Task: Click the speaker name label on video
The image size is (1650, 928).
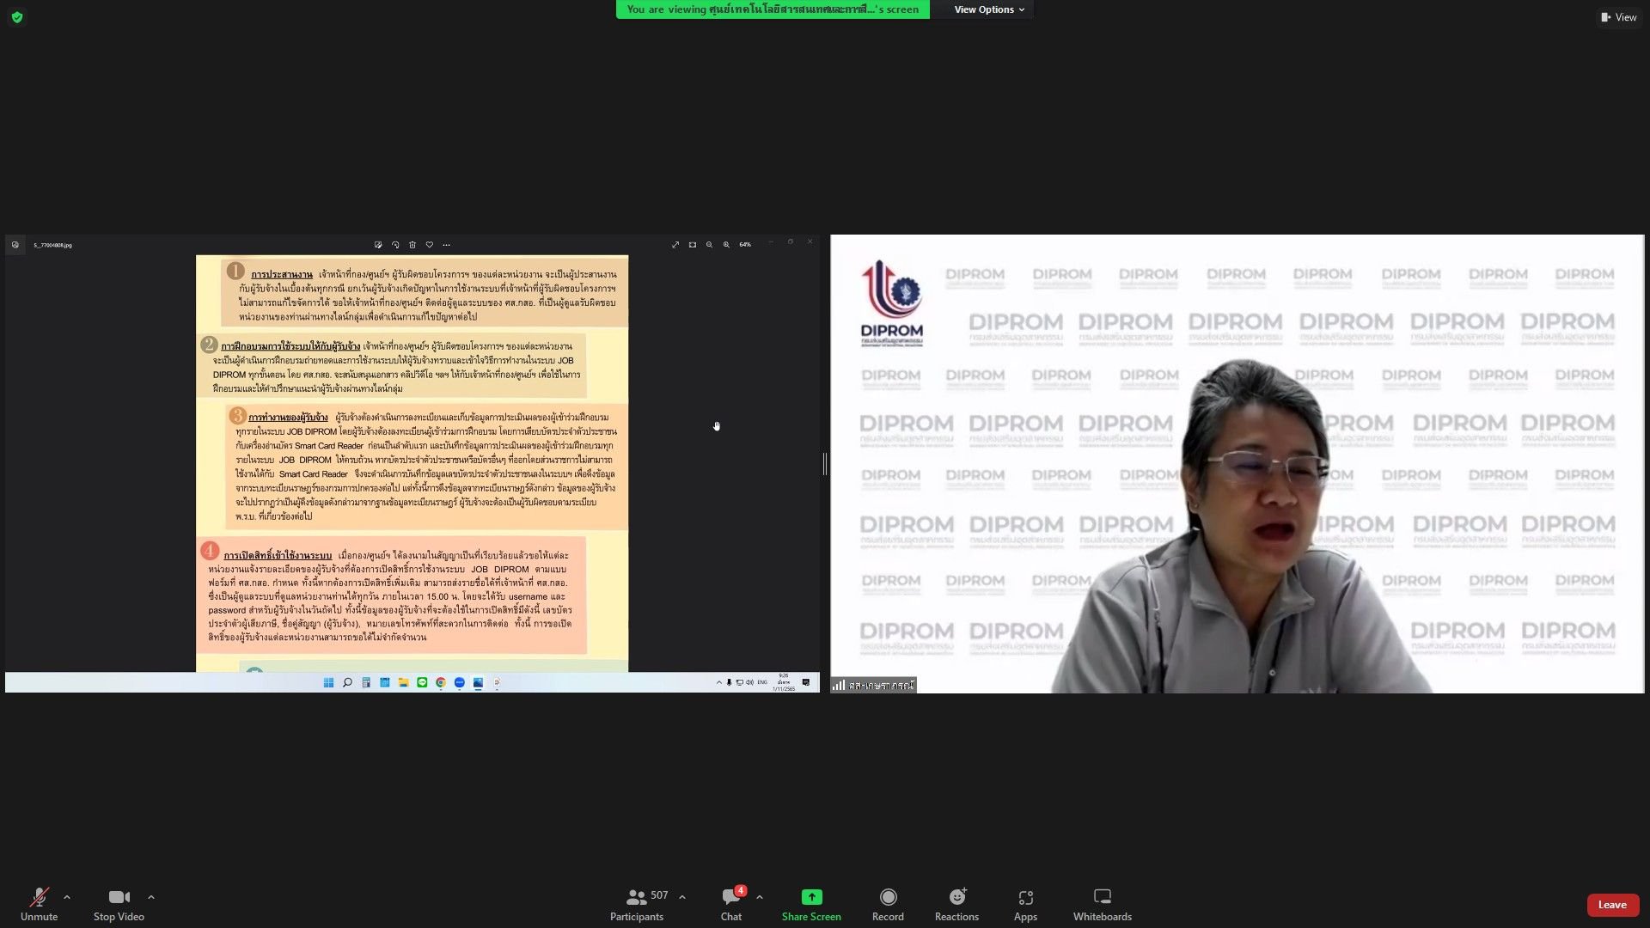Action: [x=873, y=685]
